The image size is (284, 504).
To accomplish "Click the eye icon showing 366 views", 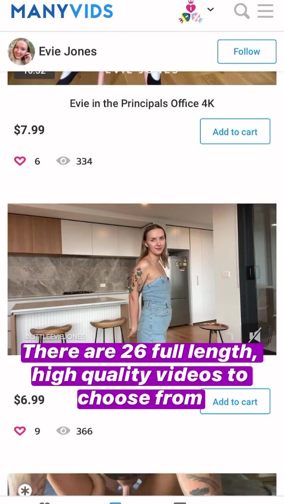I will (x=63, y=431).
